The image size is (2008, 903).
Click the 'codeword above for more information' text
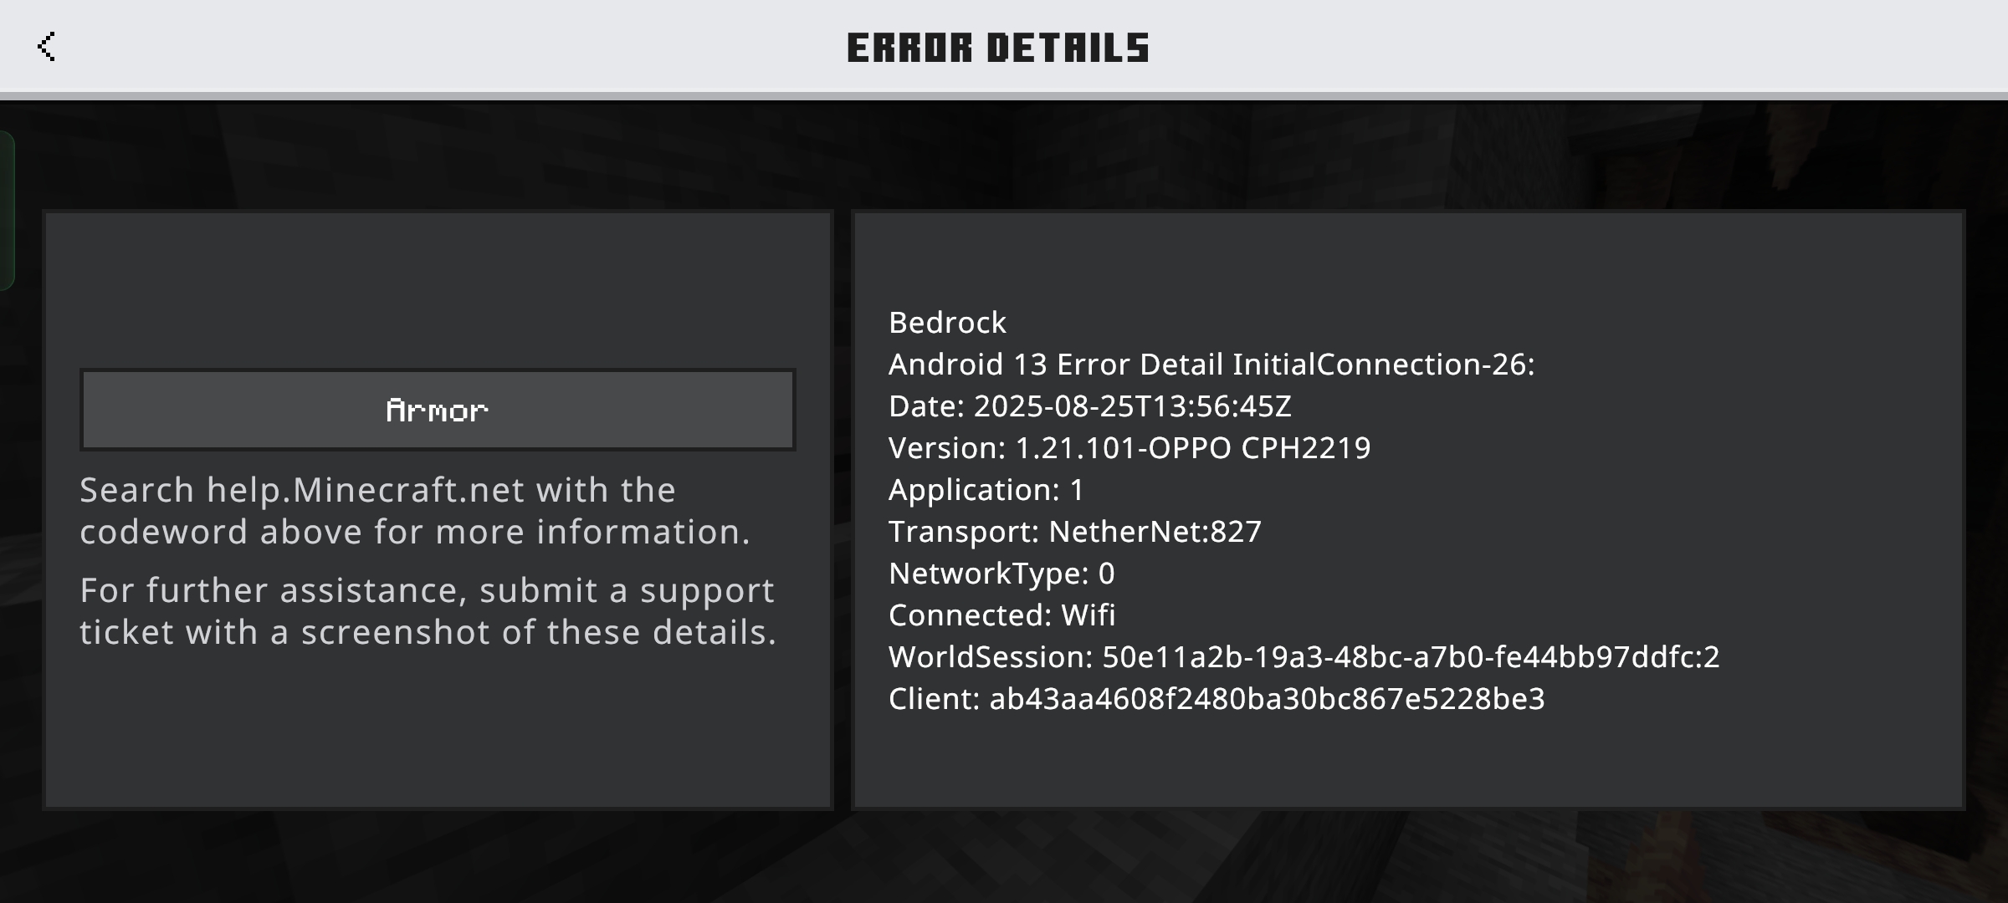click(x=415, y=532)
